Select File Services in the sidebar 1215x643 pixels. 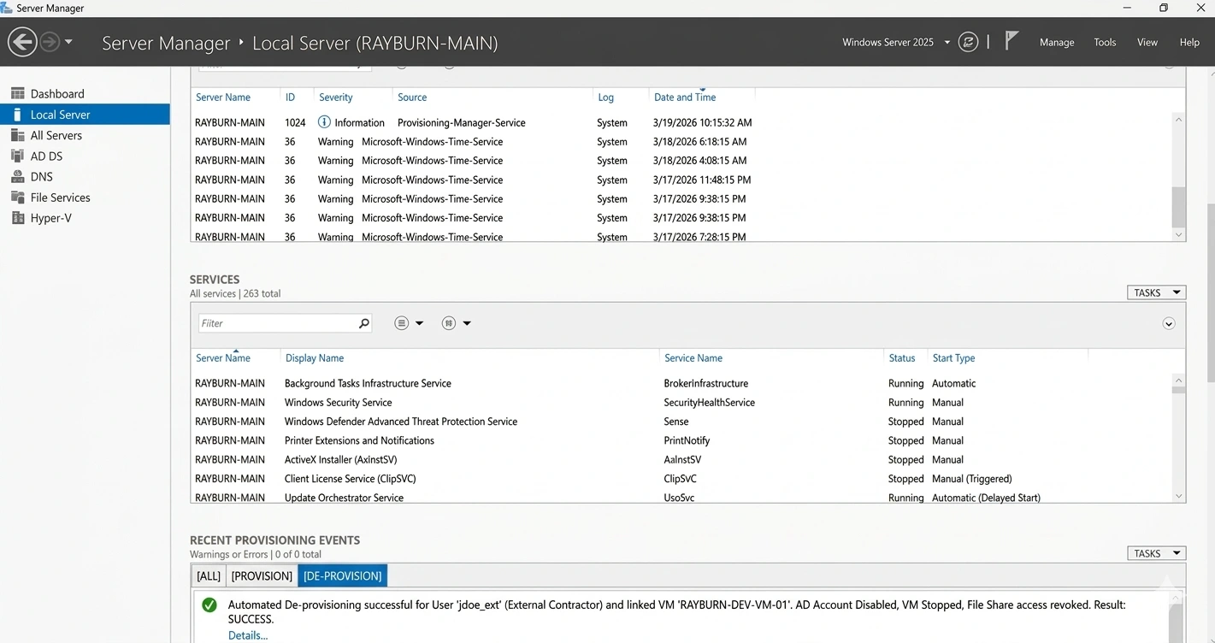pos(60,198)
